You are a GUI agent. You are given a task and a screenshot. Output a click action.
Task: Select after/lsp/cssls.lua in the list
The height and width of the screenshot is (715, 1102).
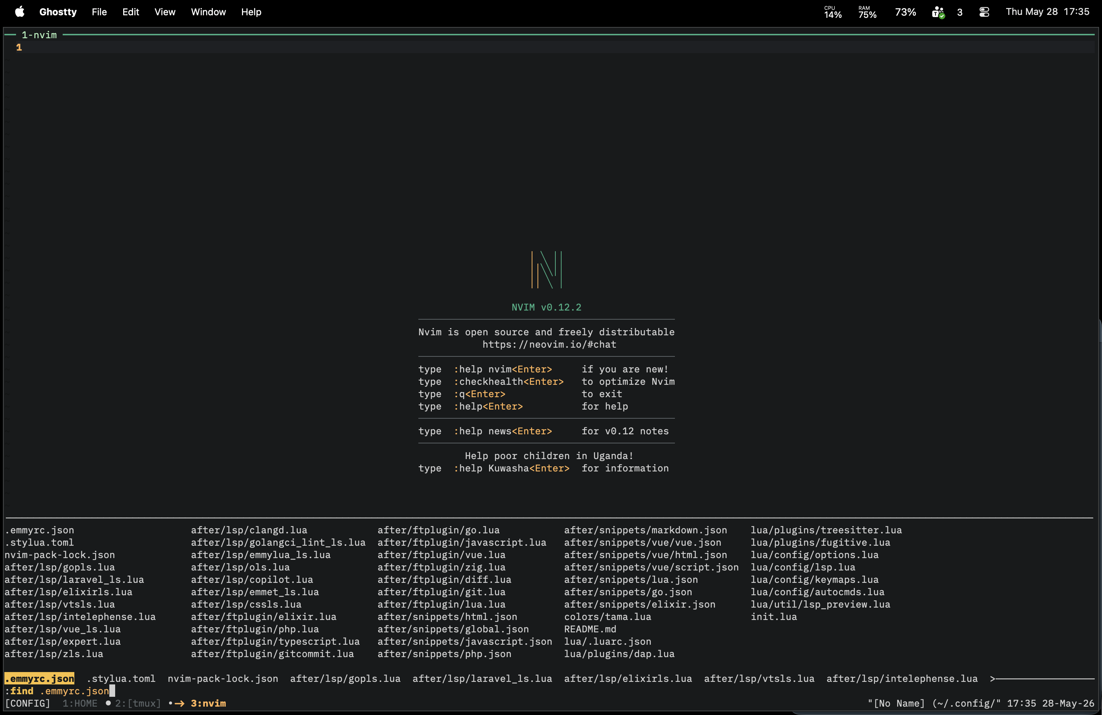point(246,604)
